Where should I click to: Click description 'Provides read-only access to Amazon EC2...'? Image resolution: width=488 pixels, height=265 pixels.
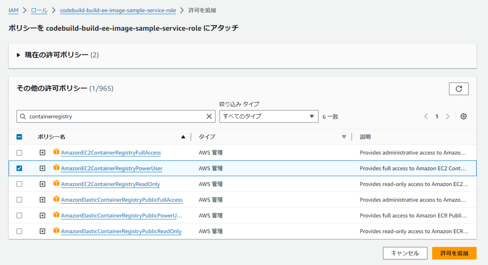(414, 184)
